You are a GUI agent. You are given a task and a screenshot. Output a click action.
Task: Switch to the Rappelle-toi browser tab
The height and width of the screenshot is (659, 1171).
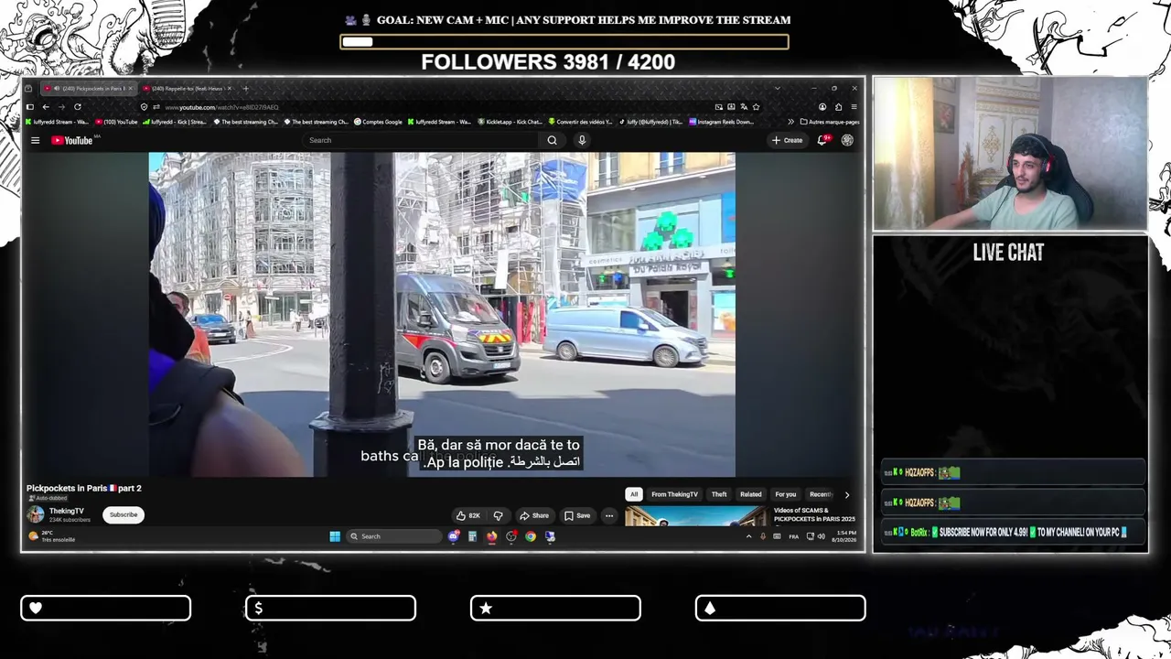tap(188, 89)
